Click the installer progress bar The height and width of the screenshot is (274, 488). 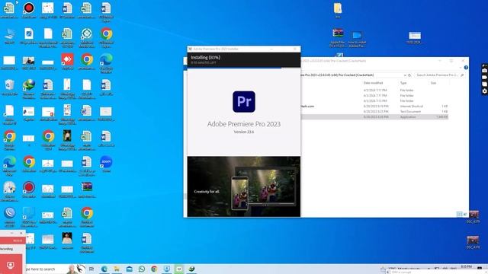coord(244,68)
